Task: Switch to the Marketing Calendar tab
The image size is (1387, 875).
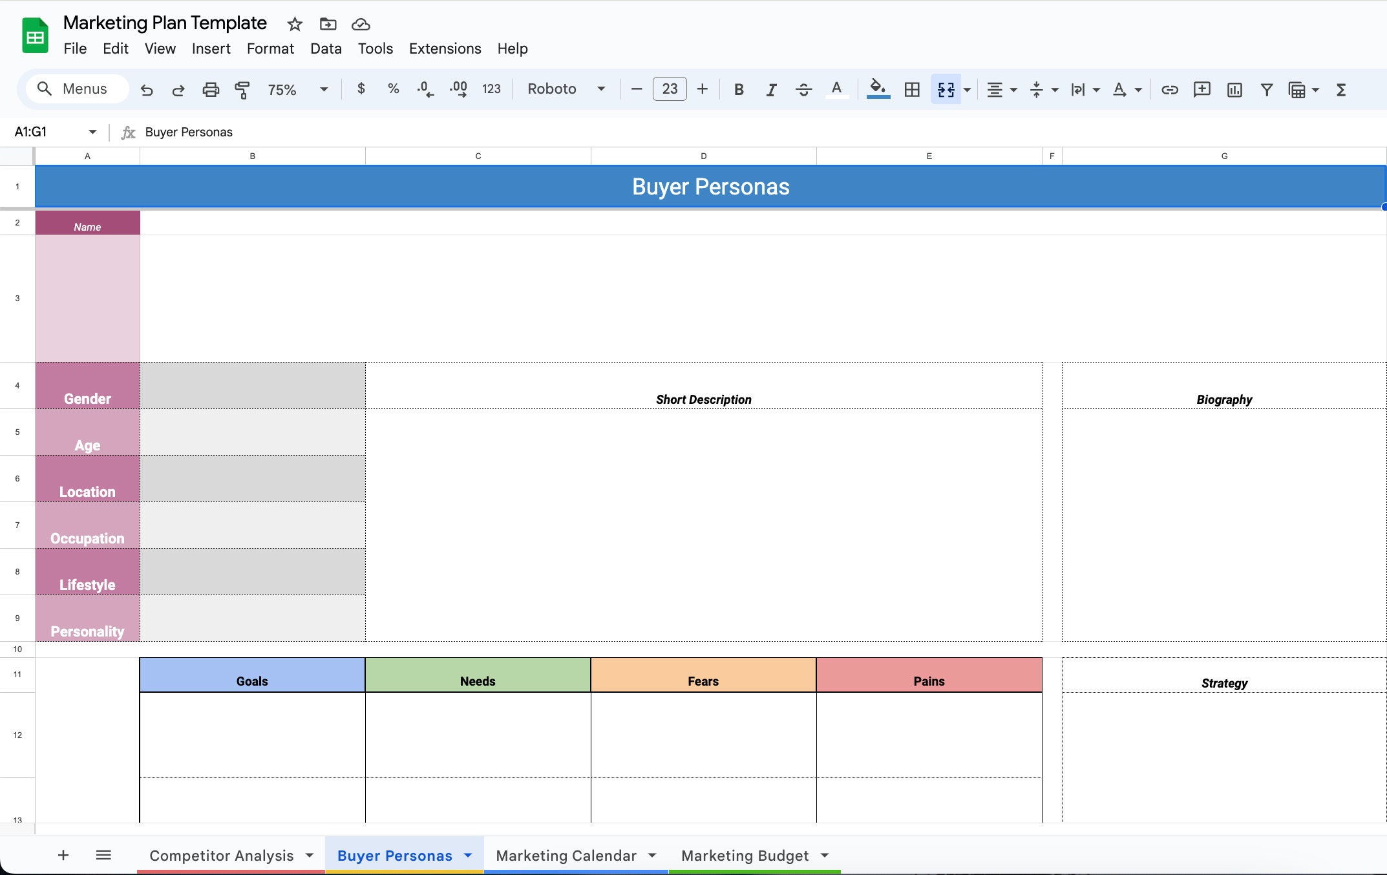Action: click(x=566, y=855)
